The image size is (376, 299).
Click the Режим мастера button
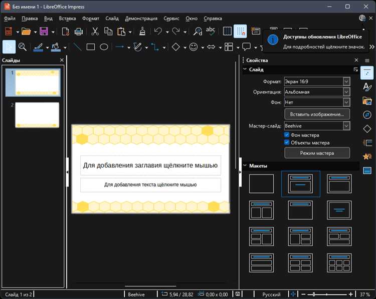point(317,153)
